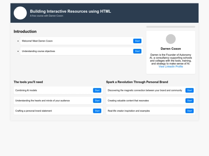The height and width of the screenshot is (156, 209).
Task: Start Understanding course objectives lesson
Action: coord(137,51)
